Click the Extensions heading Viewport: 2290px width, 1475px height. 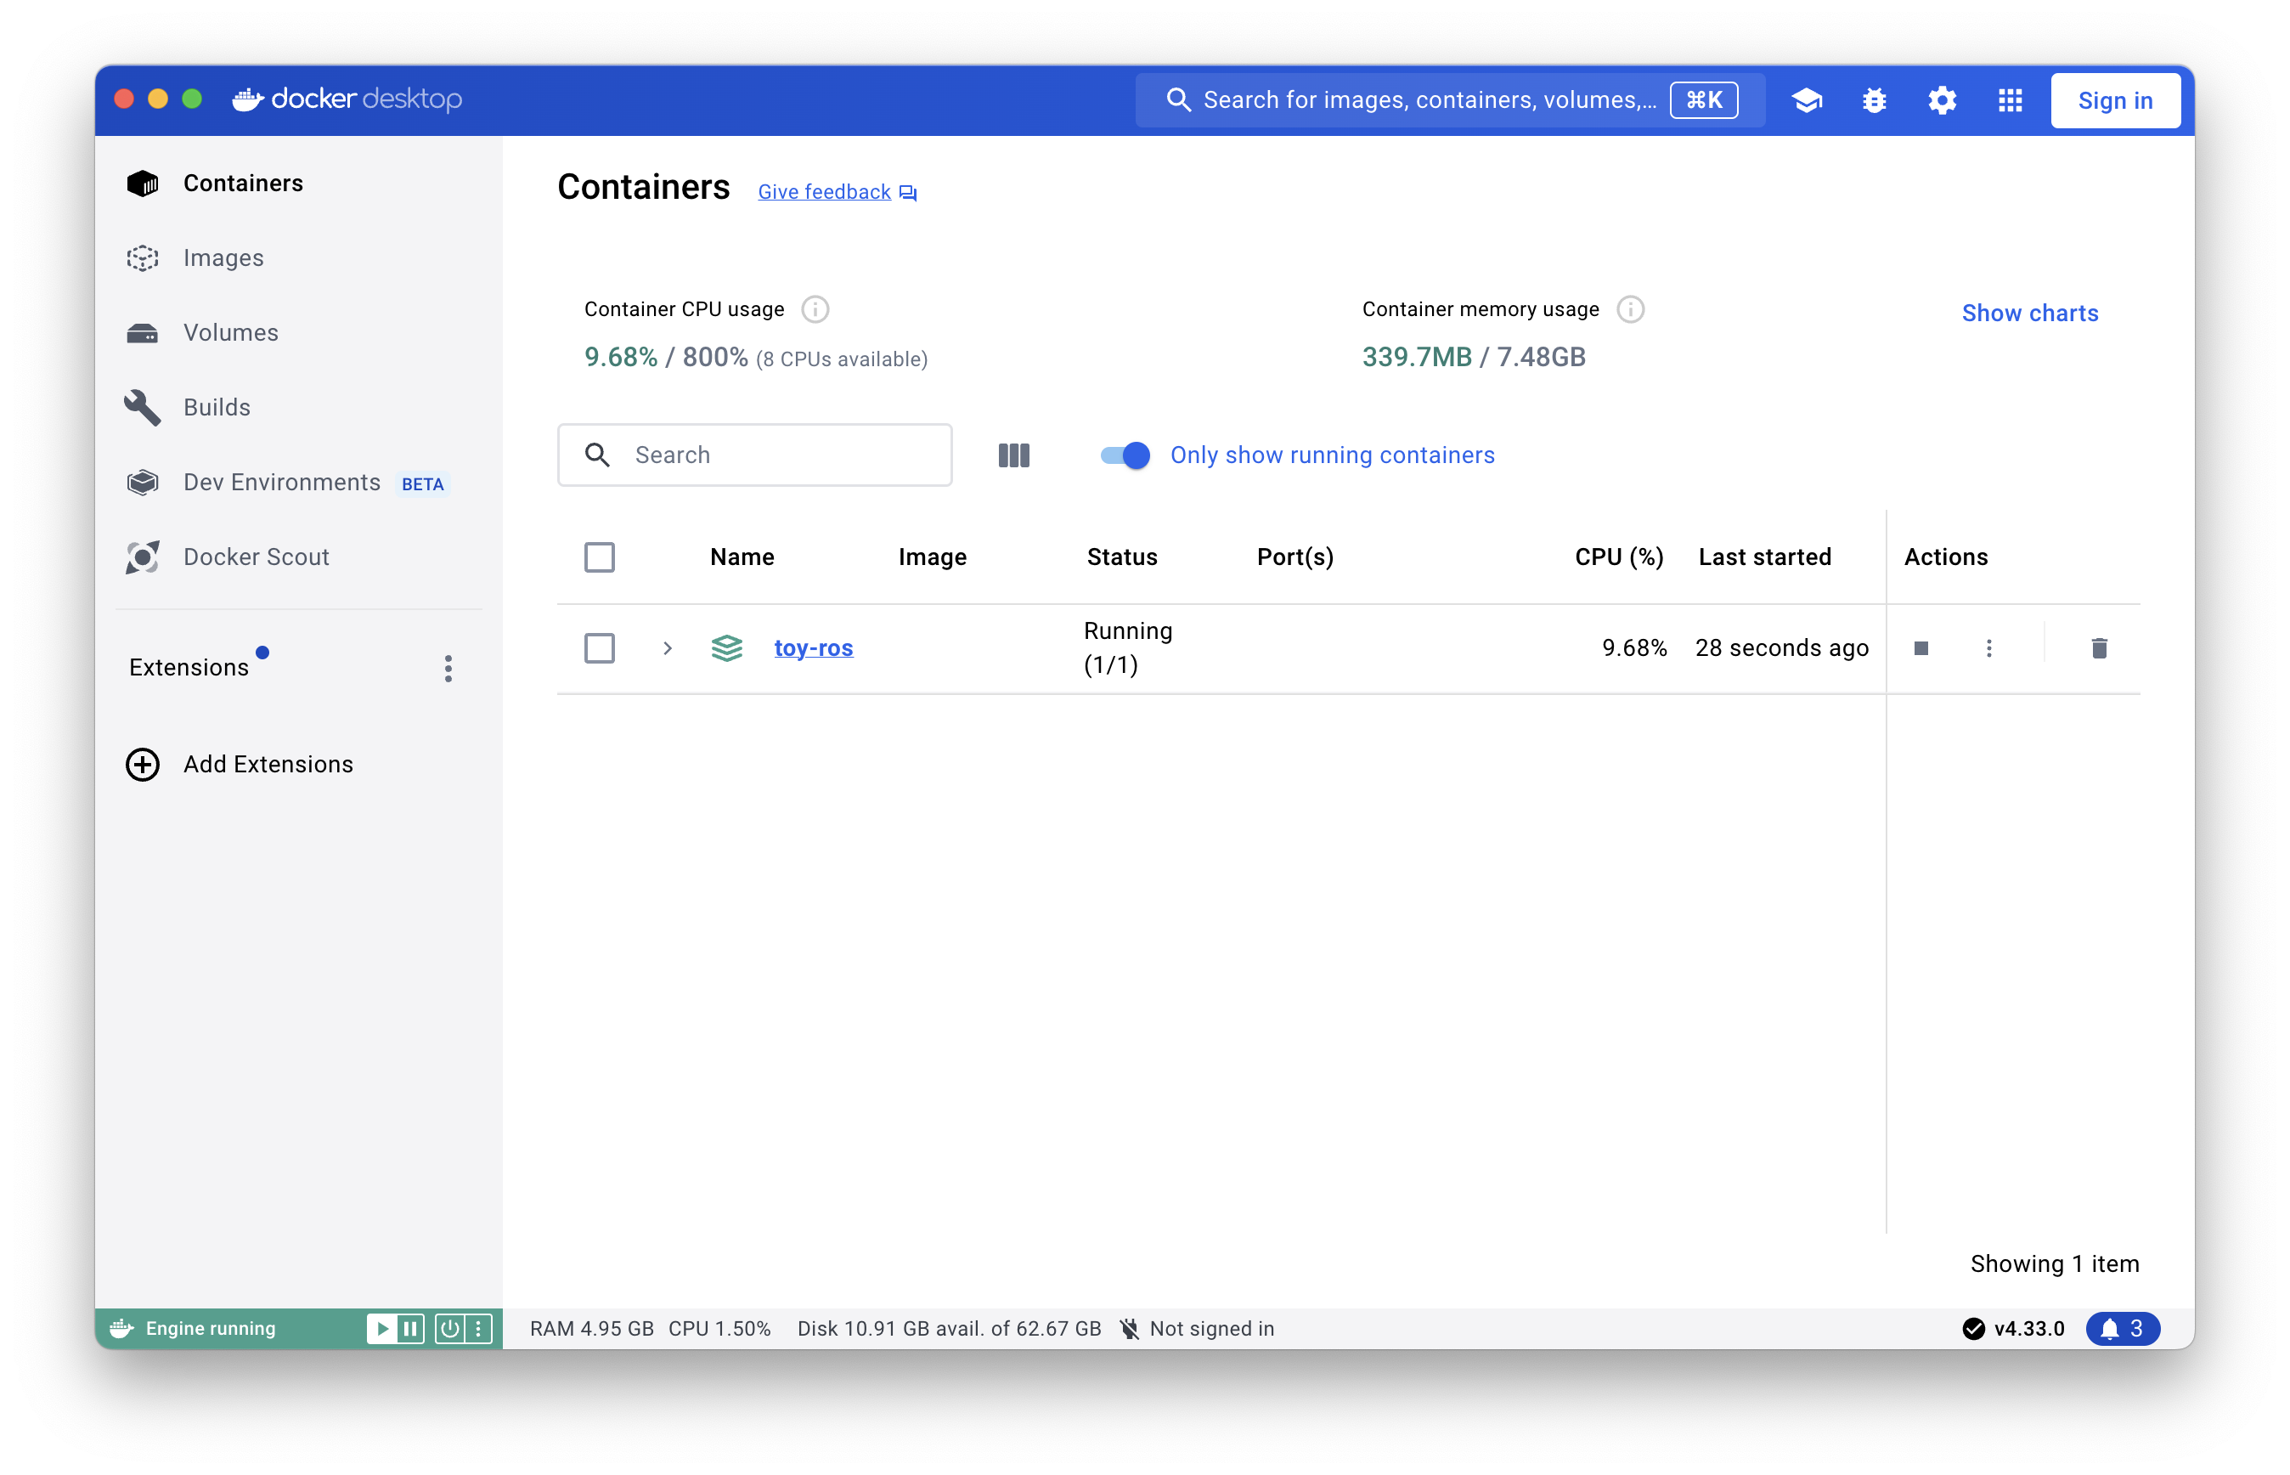click(189, 668)
